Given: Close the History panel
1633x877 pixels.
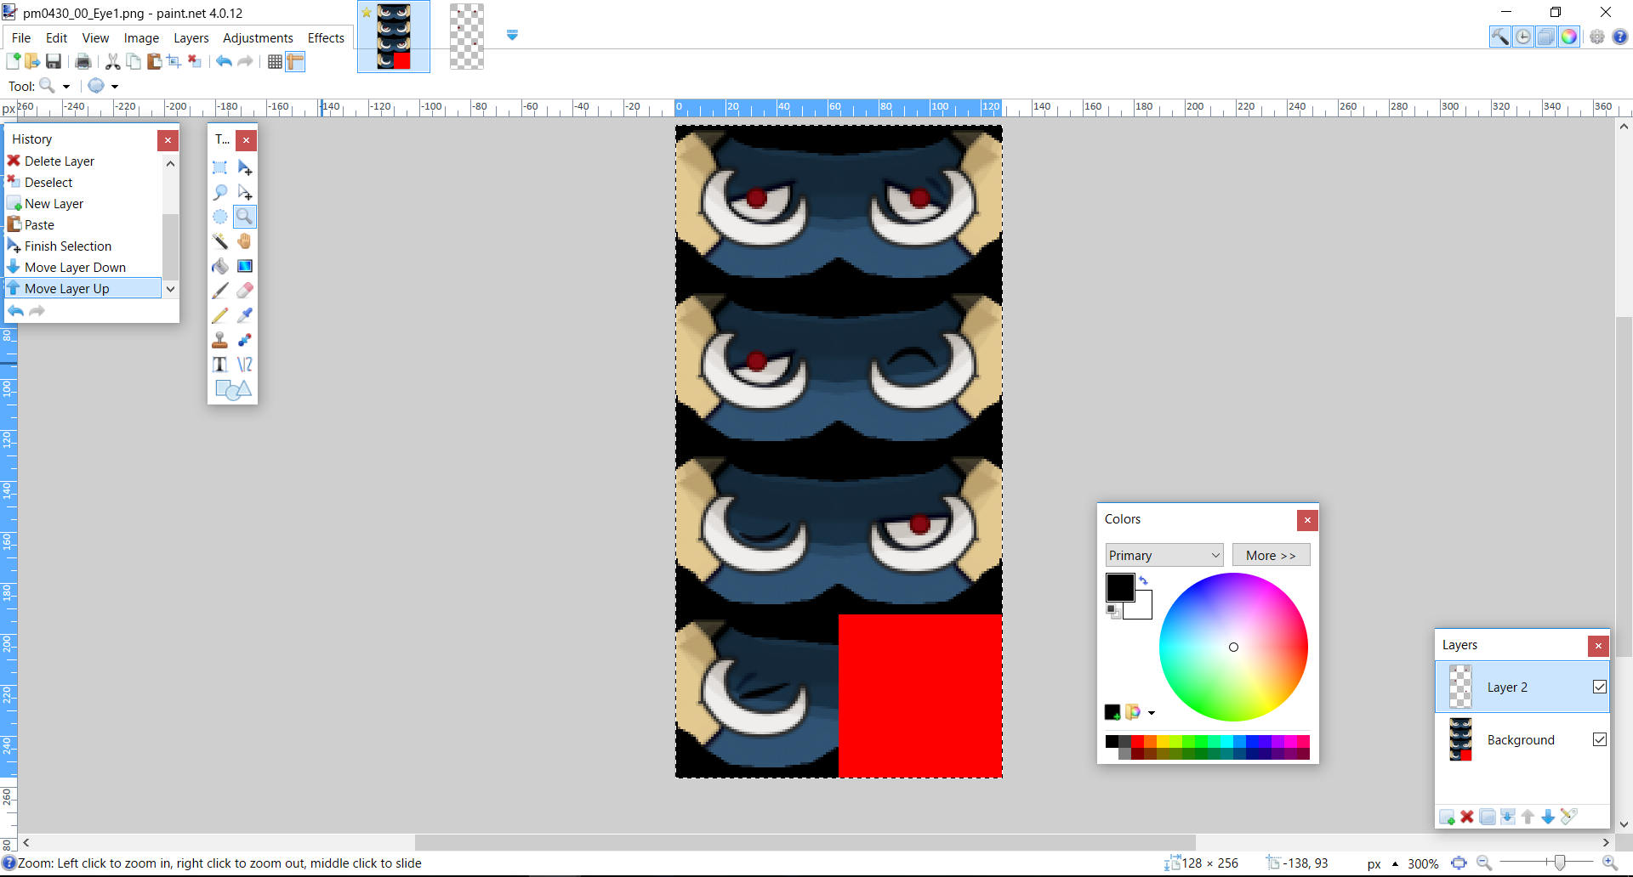Looking at the screenshot, I should 168,140.
